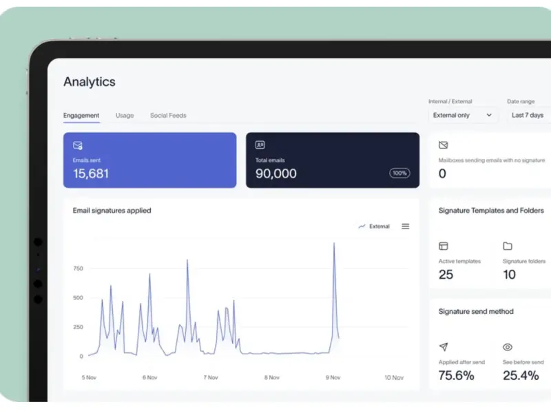Click the 9 Nov peak on chart
This screenshot has height=413, width=551.
click(334, 244)
